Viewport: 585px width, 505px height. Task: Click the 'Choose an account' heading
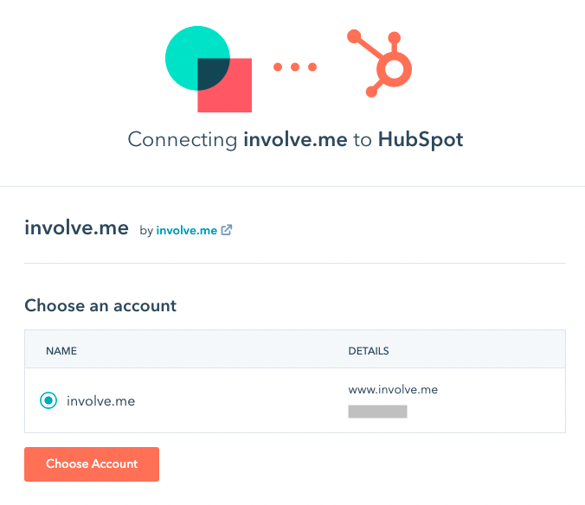tap(100, 305)
